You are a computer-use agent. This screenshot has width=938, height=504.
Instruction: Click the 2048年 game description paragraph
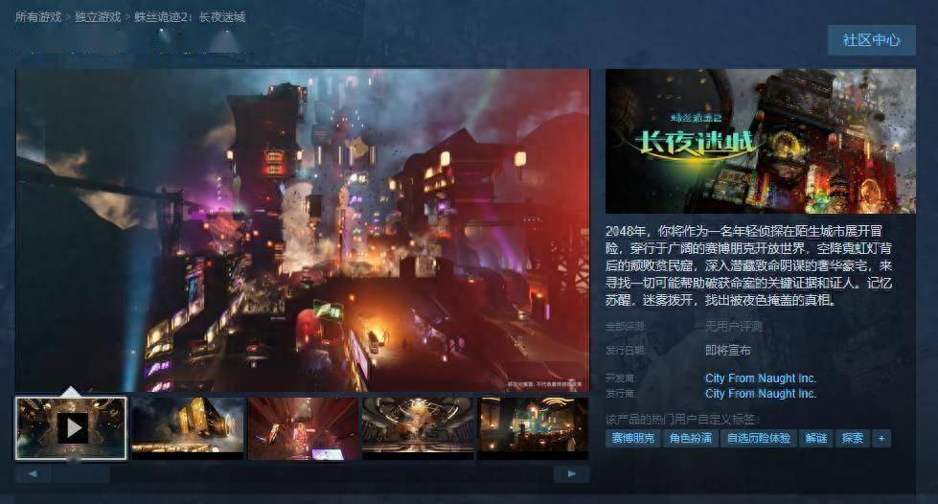point(748,265)
